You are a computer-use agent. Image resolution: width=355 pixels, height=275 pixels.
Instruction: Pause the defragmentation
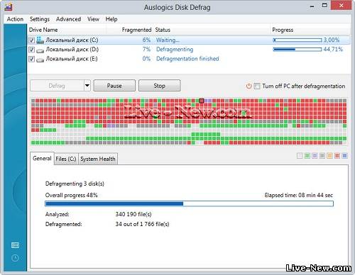click(114, 86)
